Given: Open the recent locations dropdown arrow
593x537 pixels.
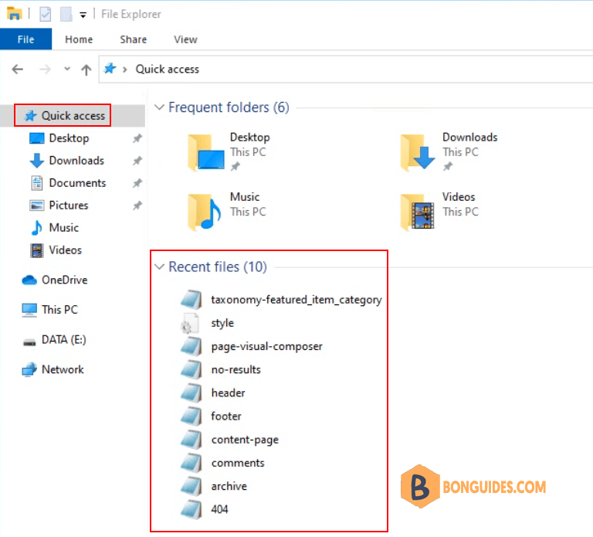Looking at the screenshot, I should tap(67, 69).
